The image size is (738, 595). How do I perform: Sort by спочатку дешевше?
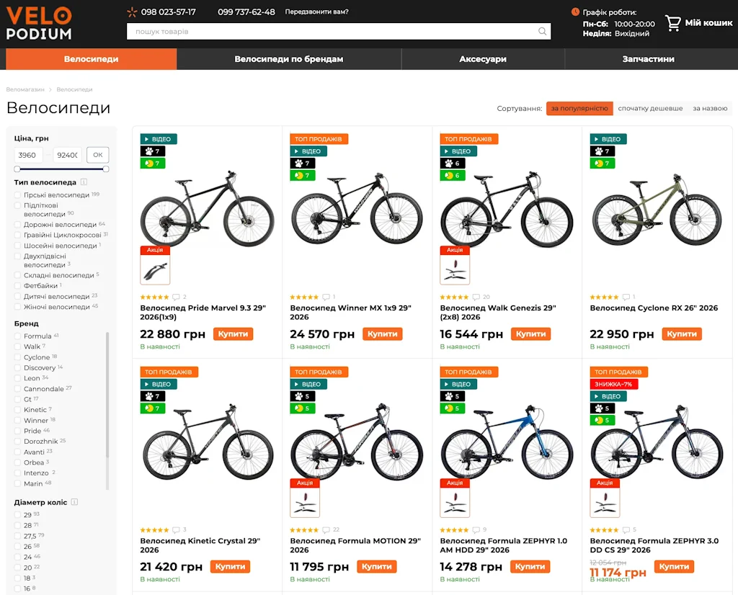650,108
